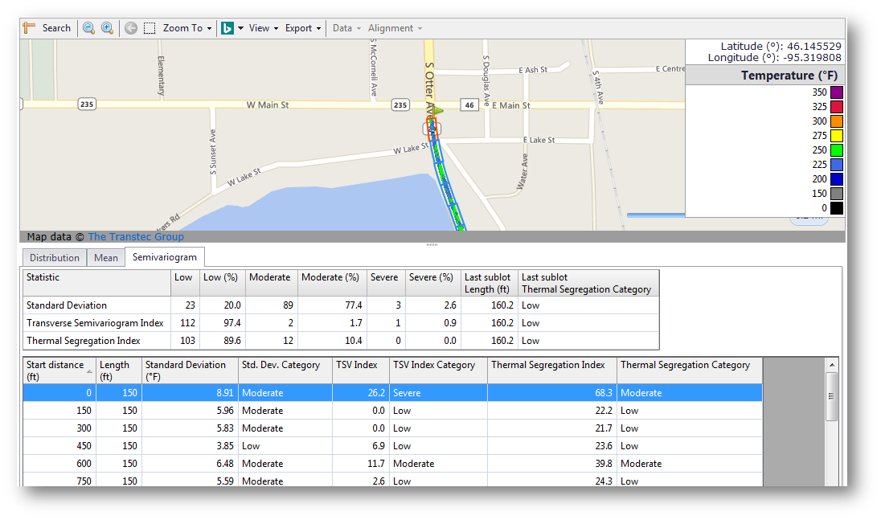Click the yellow 275 temperature swatch
The image size is (881, 520).
pos(836,136)
